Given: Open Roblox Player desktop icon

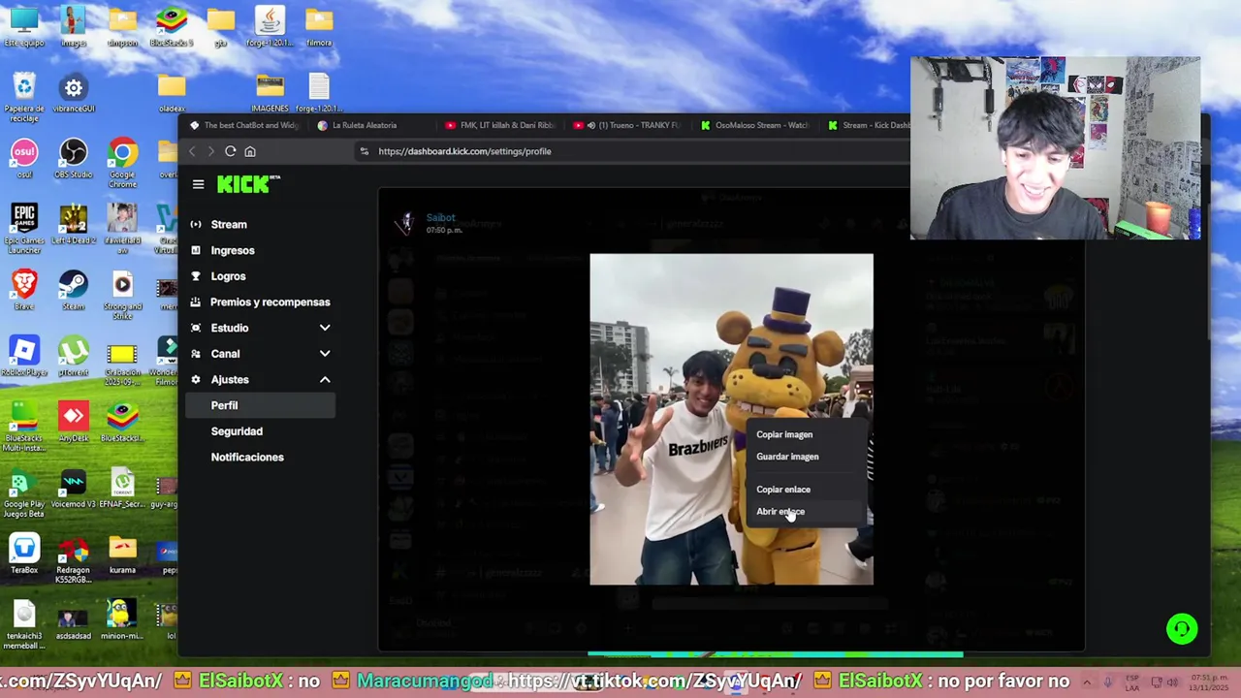Looking at the screenshot, I should [24, 357].
